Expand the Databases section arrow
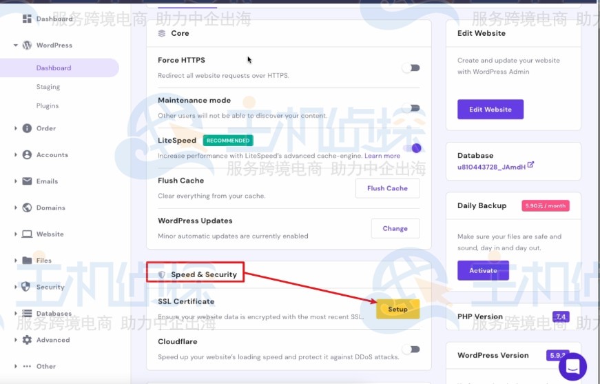Image resolution: width=600 pixels, height=384 pixels. pos(16,313)
